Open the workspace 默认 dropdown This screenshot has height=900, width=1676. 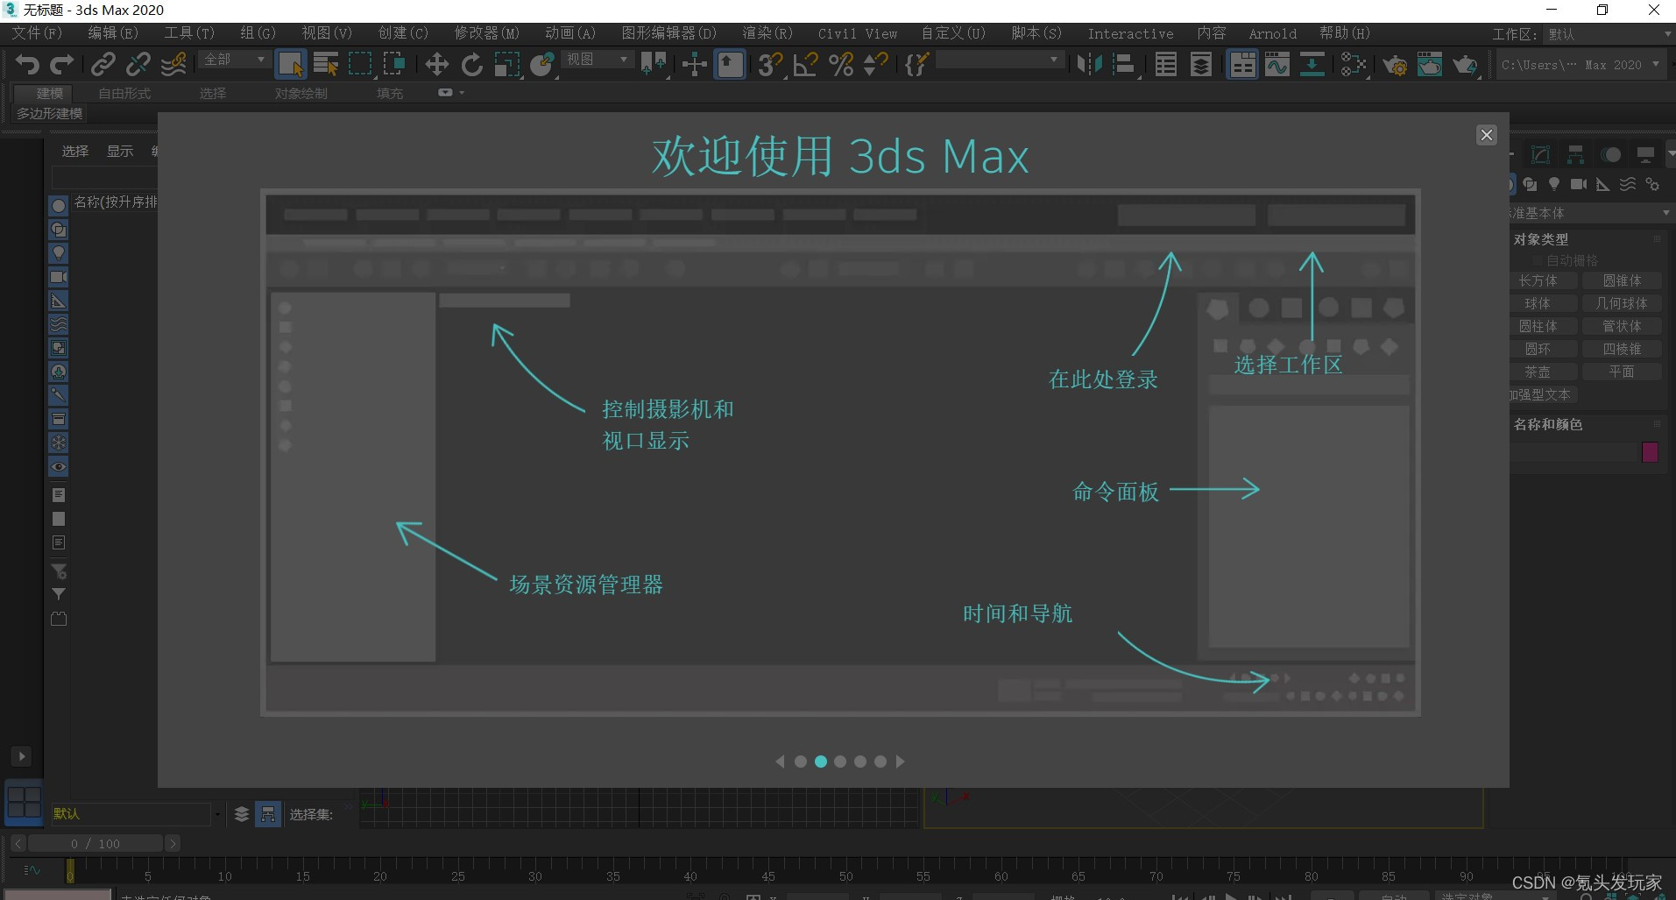click(1609, 34)
